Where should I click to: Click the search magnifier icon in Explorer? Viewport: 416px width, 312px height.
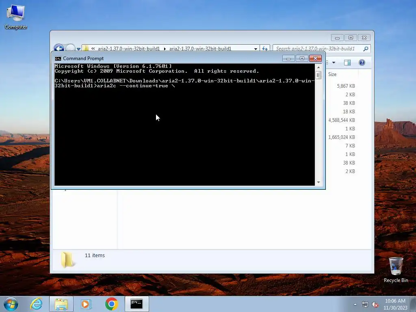(x=366, y=49)
